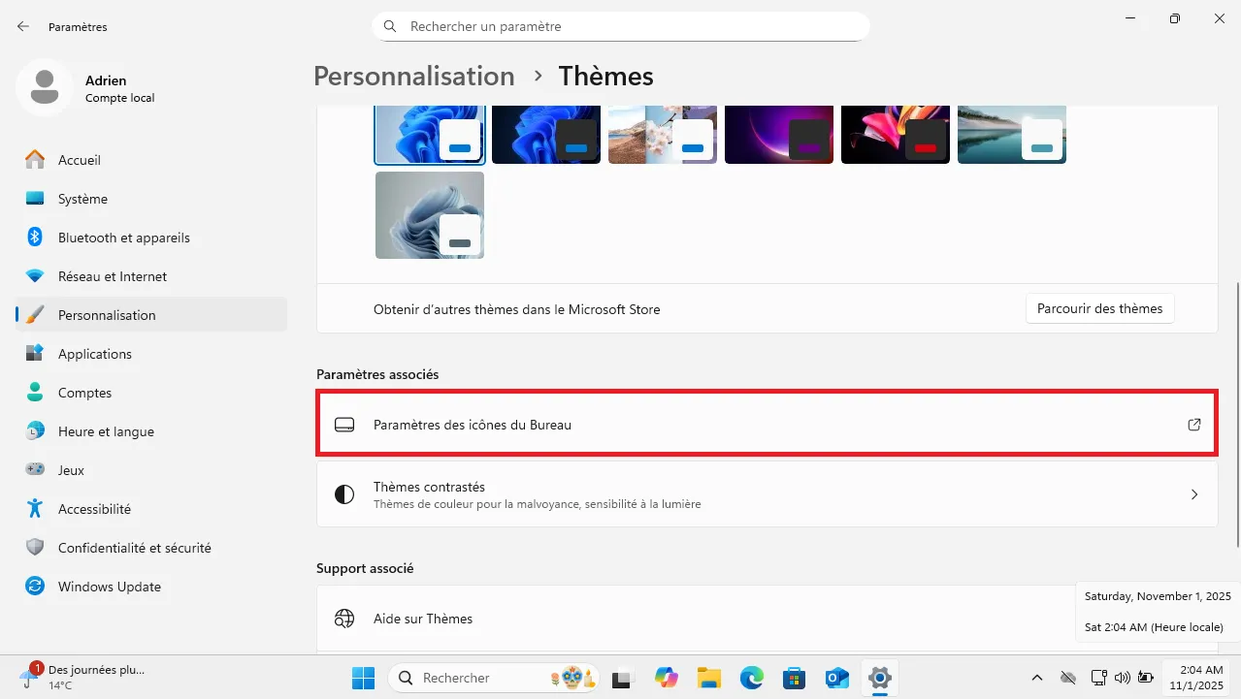Open Microsoft Store from the taskbar
Image resolution: width=1241 pixels, height=699 pixels.
pyautogui.click(x=794, y=678)
